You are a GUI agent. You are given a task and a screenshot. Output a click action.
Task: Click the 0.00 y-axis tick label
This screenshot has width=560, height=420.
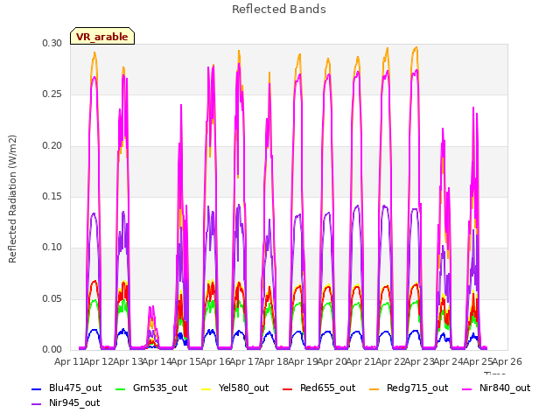coord(52,349)
